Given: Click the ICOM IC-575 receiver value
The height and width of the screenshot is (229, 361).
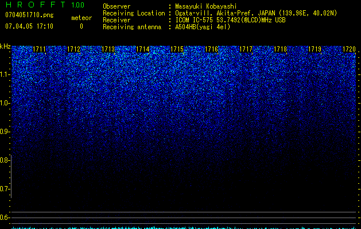Looking at the screenshot, I should click(230, 20).
